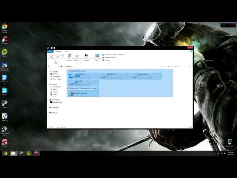Switch to the Computer ribbon tab
Viewport: 237px width, 178px height.
[58, 51]
